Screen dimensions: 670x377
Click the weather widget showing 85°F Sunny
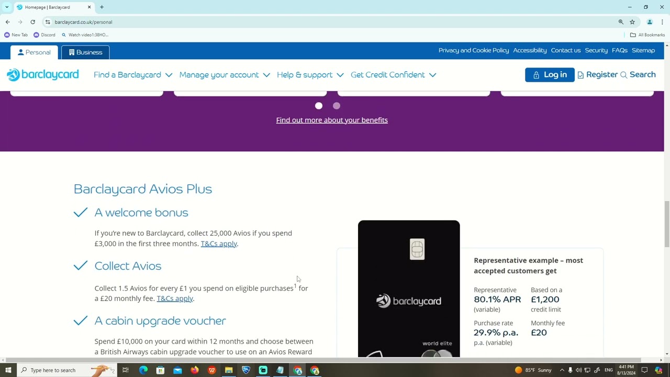coord(533,370)
